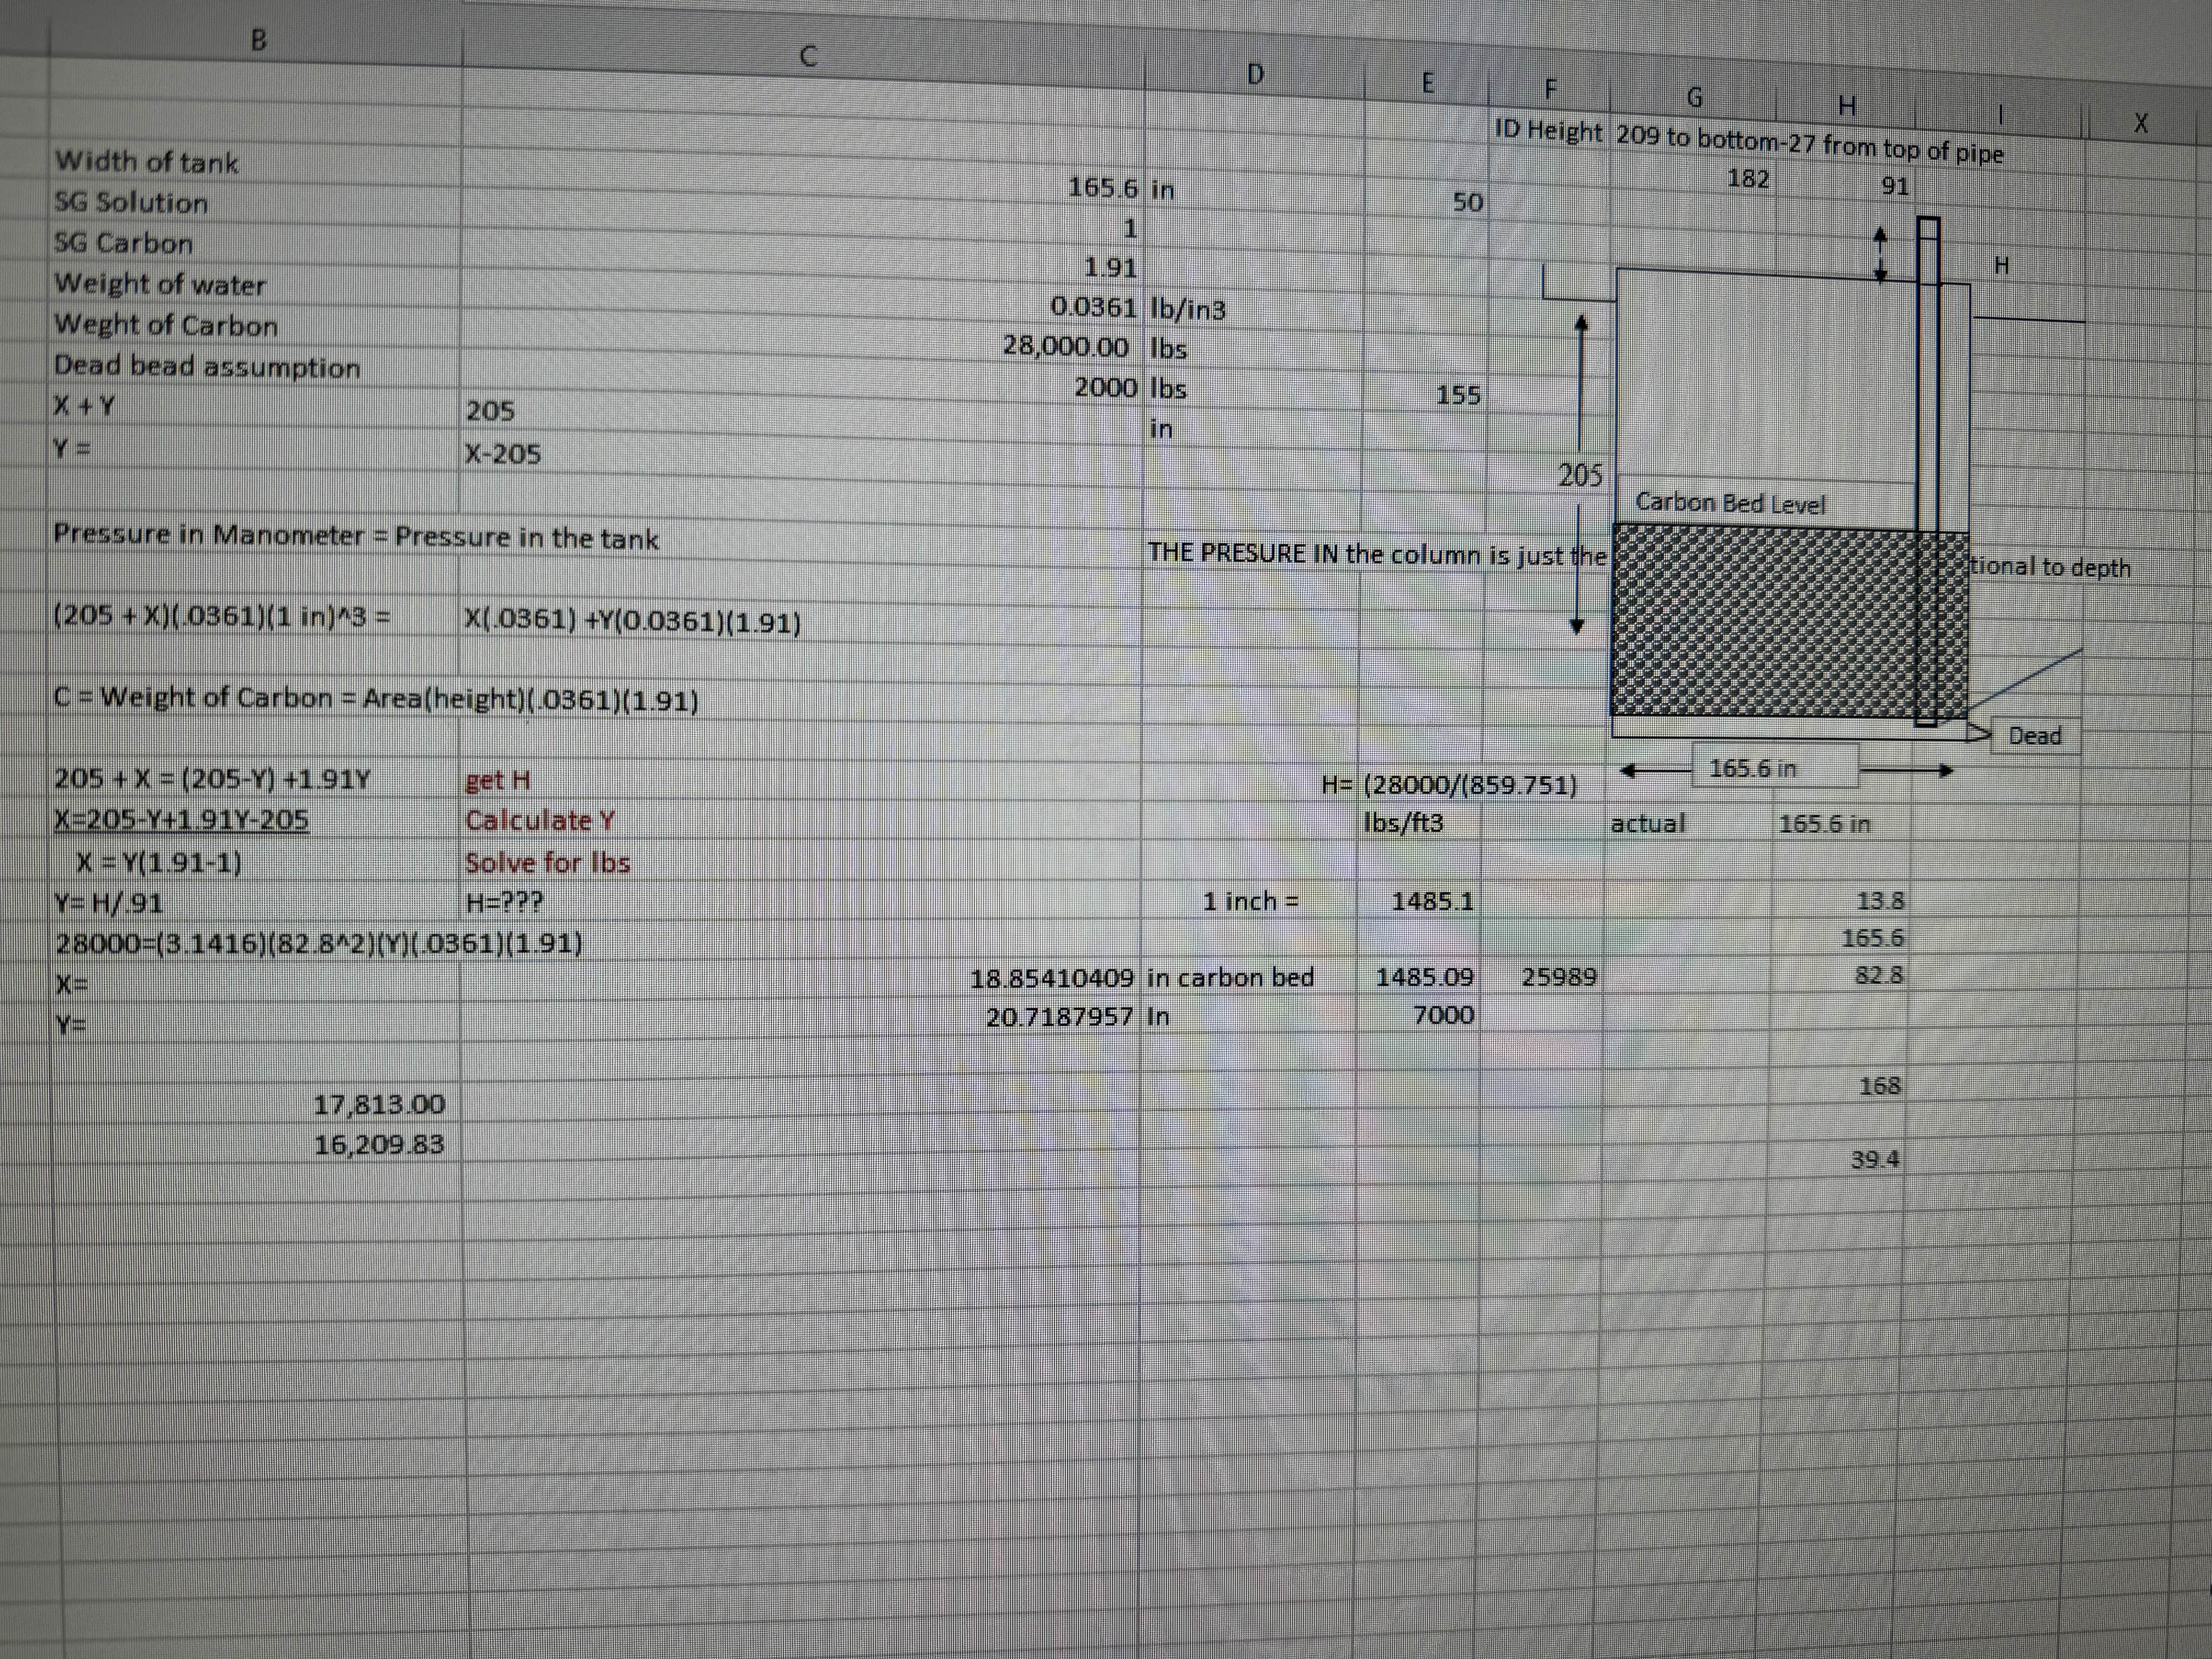Click column G header
This screenshot has height=1659, width=2212.
(1694, 98)
